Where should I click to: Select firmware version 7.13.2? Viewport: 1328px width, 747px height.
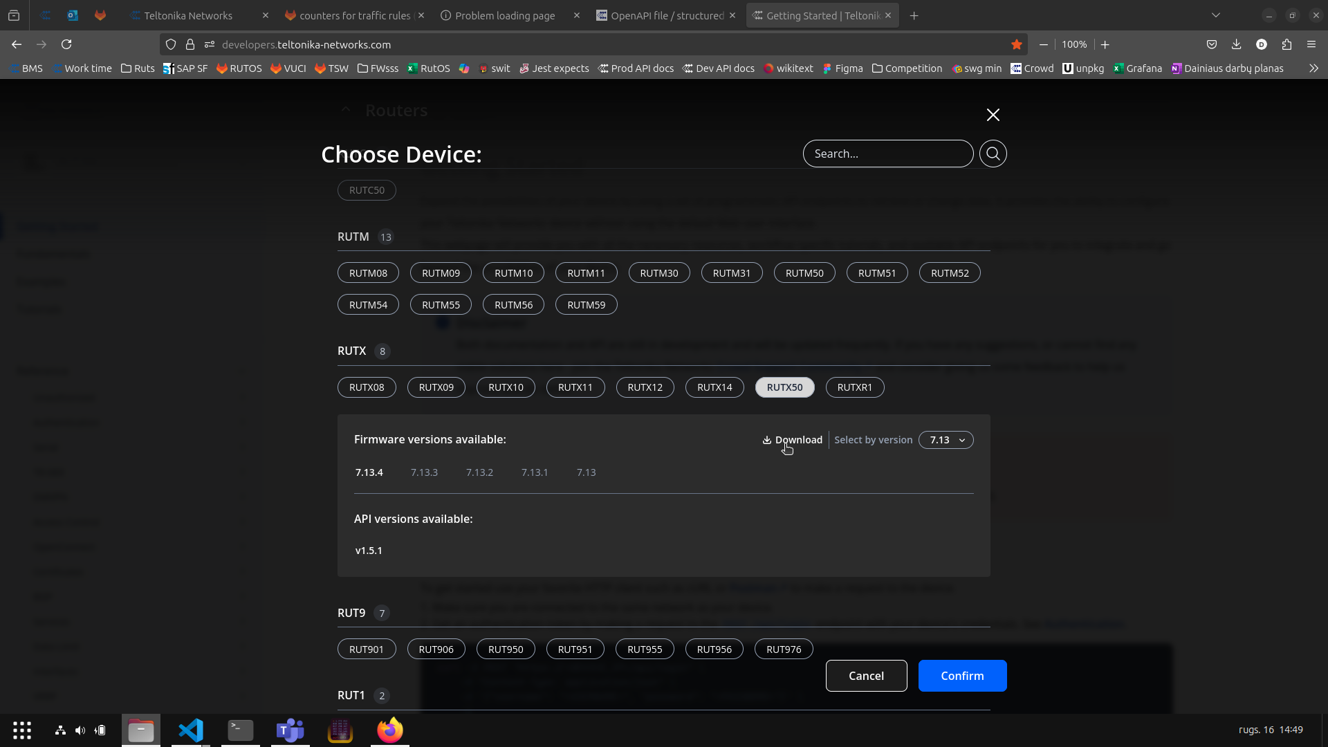click(479, 472)
